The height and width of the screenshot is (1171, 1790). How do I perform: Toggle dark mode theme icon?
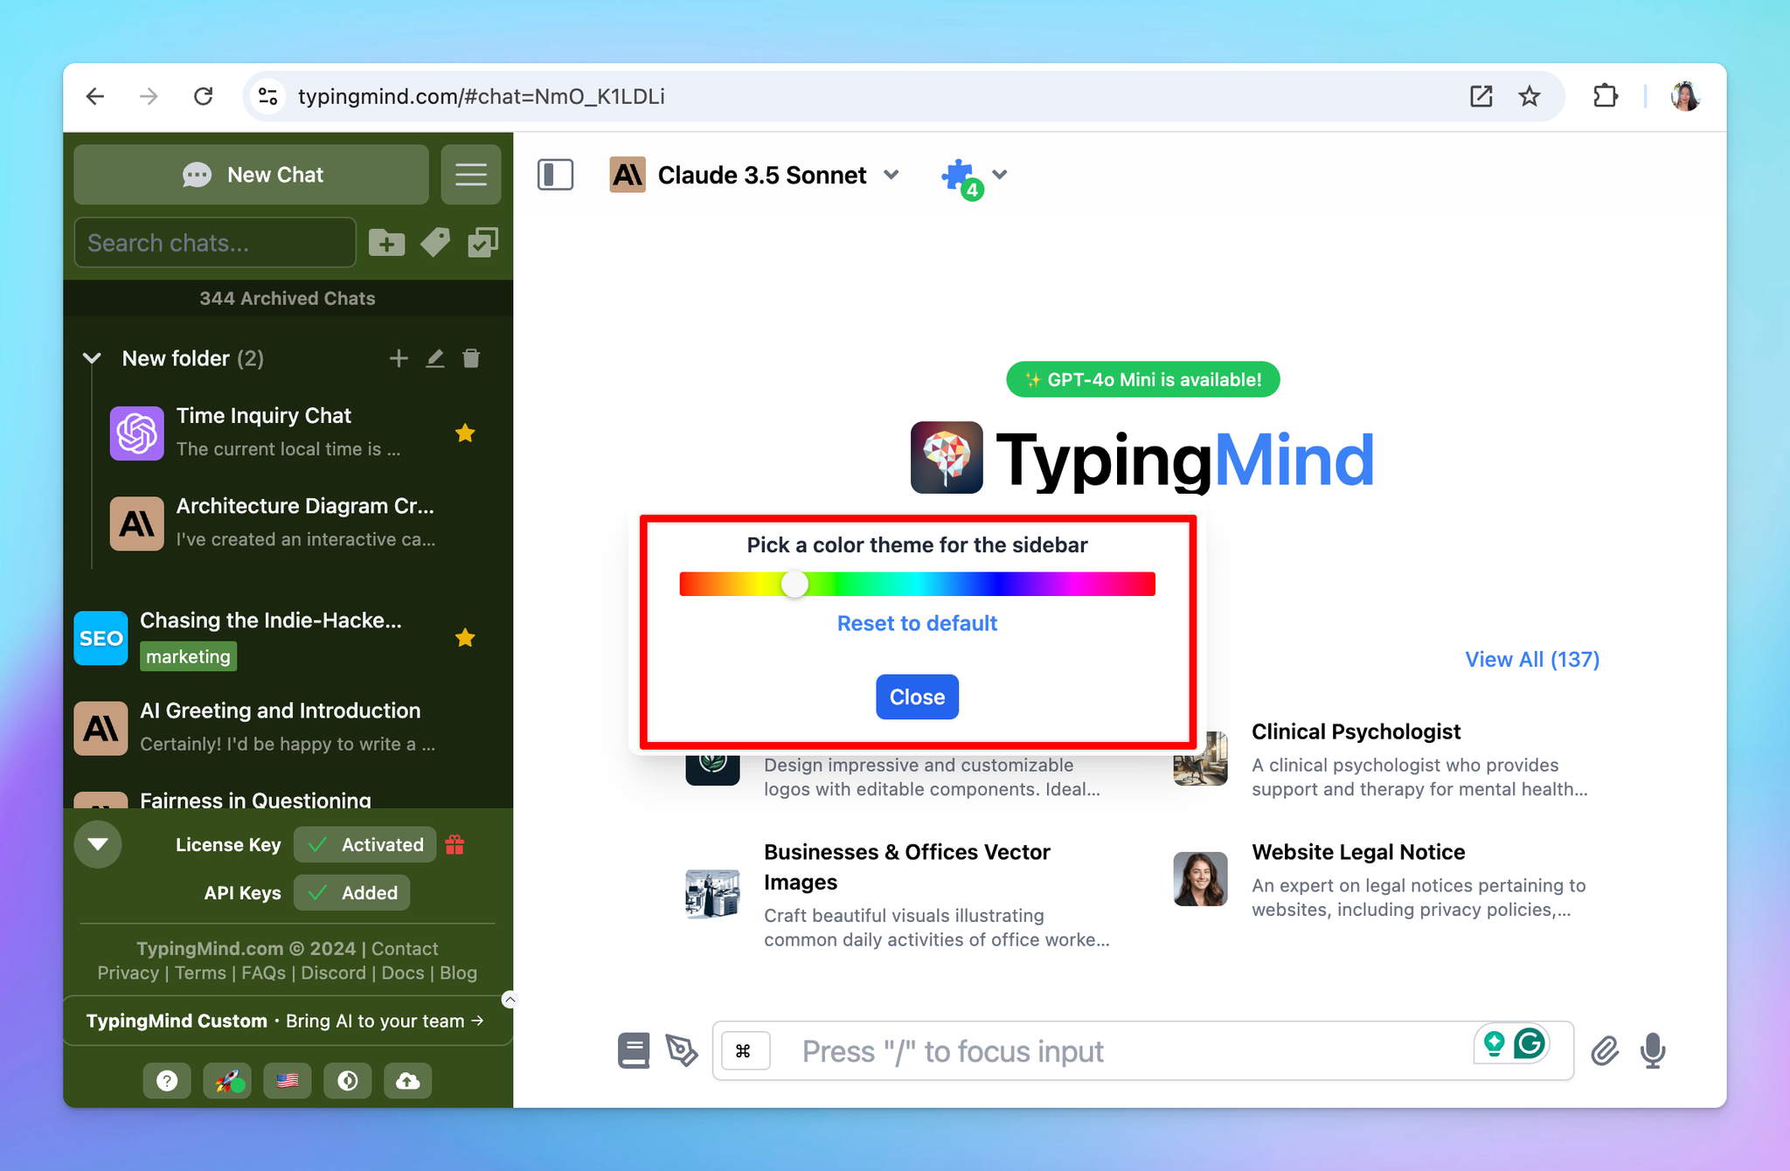pos(348,1081)
